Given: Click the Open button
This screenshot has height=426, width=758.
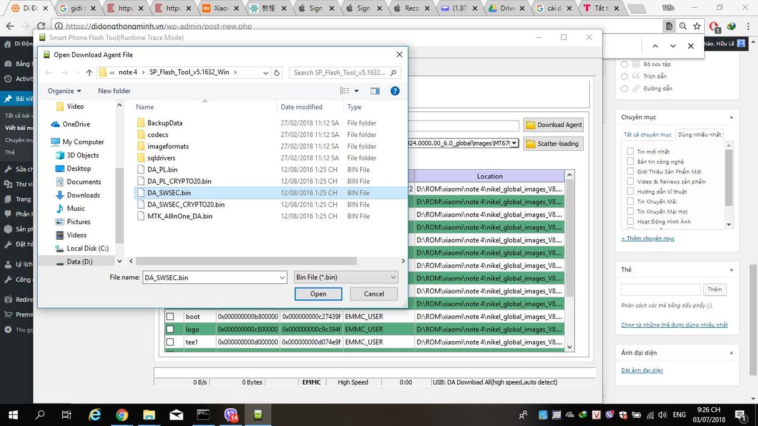Looking at the screenshot, I should (x=318, y=294).
